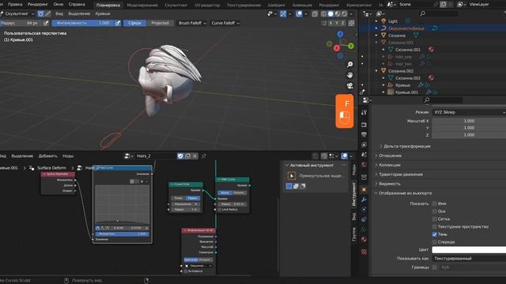Enable the Оси display checkbox
The image size is (506, 284).
coord(434,211)
